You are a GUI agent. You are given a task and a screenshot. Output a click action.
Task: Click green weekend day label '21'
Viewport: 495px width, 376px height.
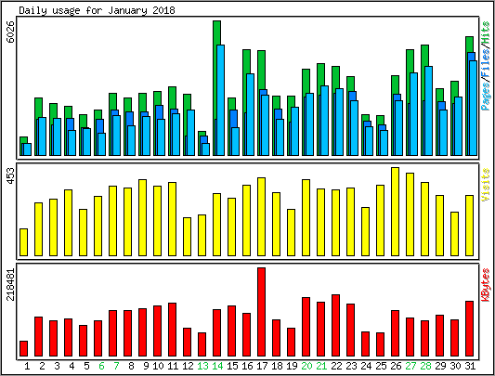click(321, 366)
